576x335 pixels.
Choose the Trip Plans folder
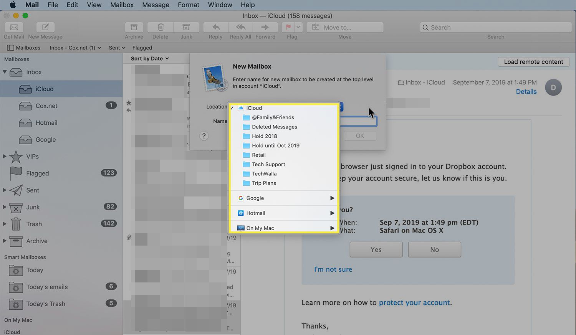tap(283, 183)
